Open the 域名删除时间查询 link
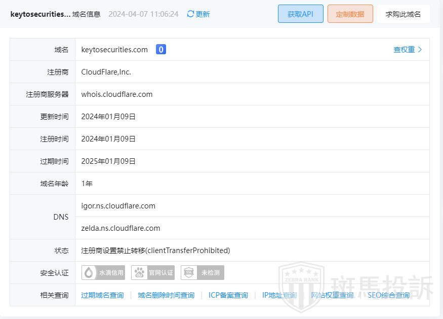Image resolution: width=443 pixels, height=319 pixels. pyautogui.click(x=166, y=295)
